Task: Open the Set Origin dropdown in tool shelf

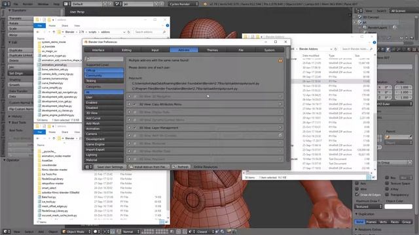Action: 20,73
